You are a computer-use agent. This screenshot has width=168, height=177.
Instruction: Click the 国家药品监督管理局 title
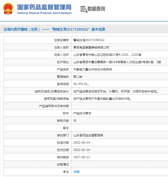pos(44,7)
